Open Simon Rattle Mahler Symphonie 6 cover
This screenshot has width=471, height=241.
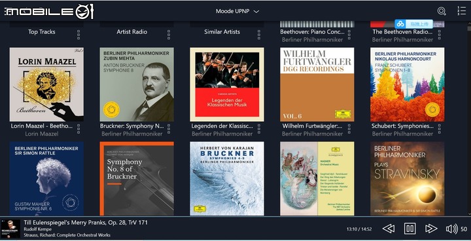tap(46, 179)
